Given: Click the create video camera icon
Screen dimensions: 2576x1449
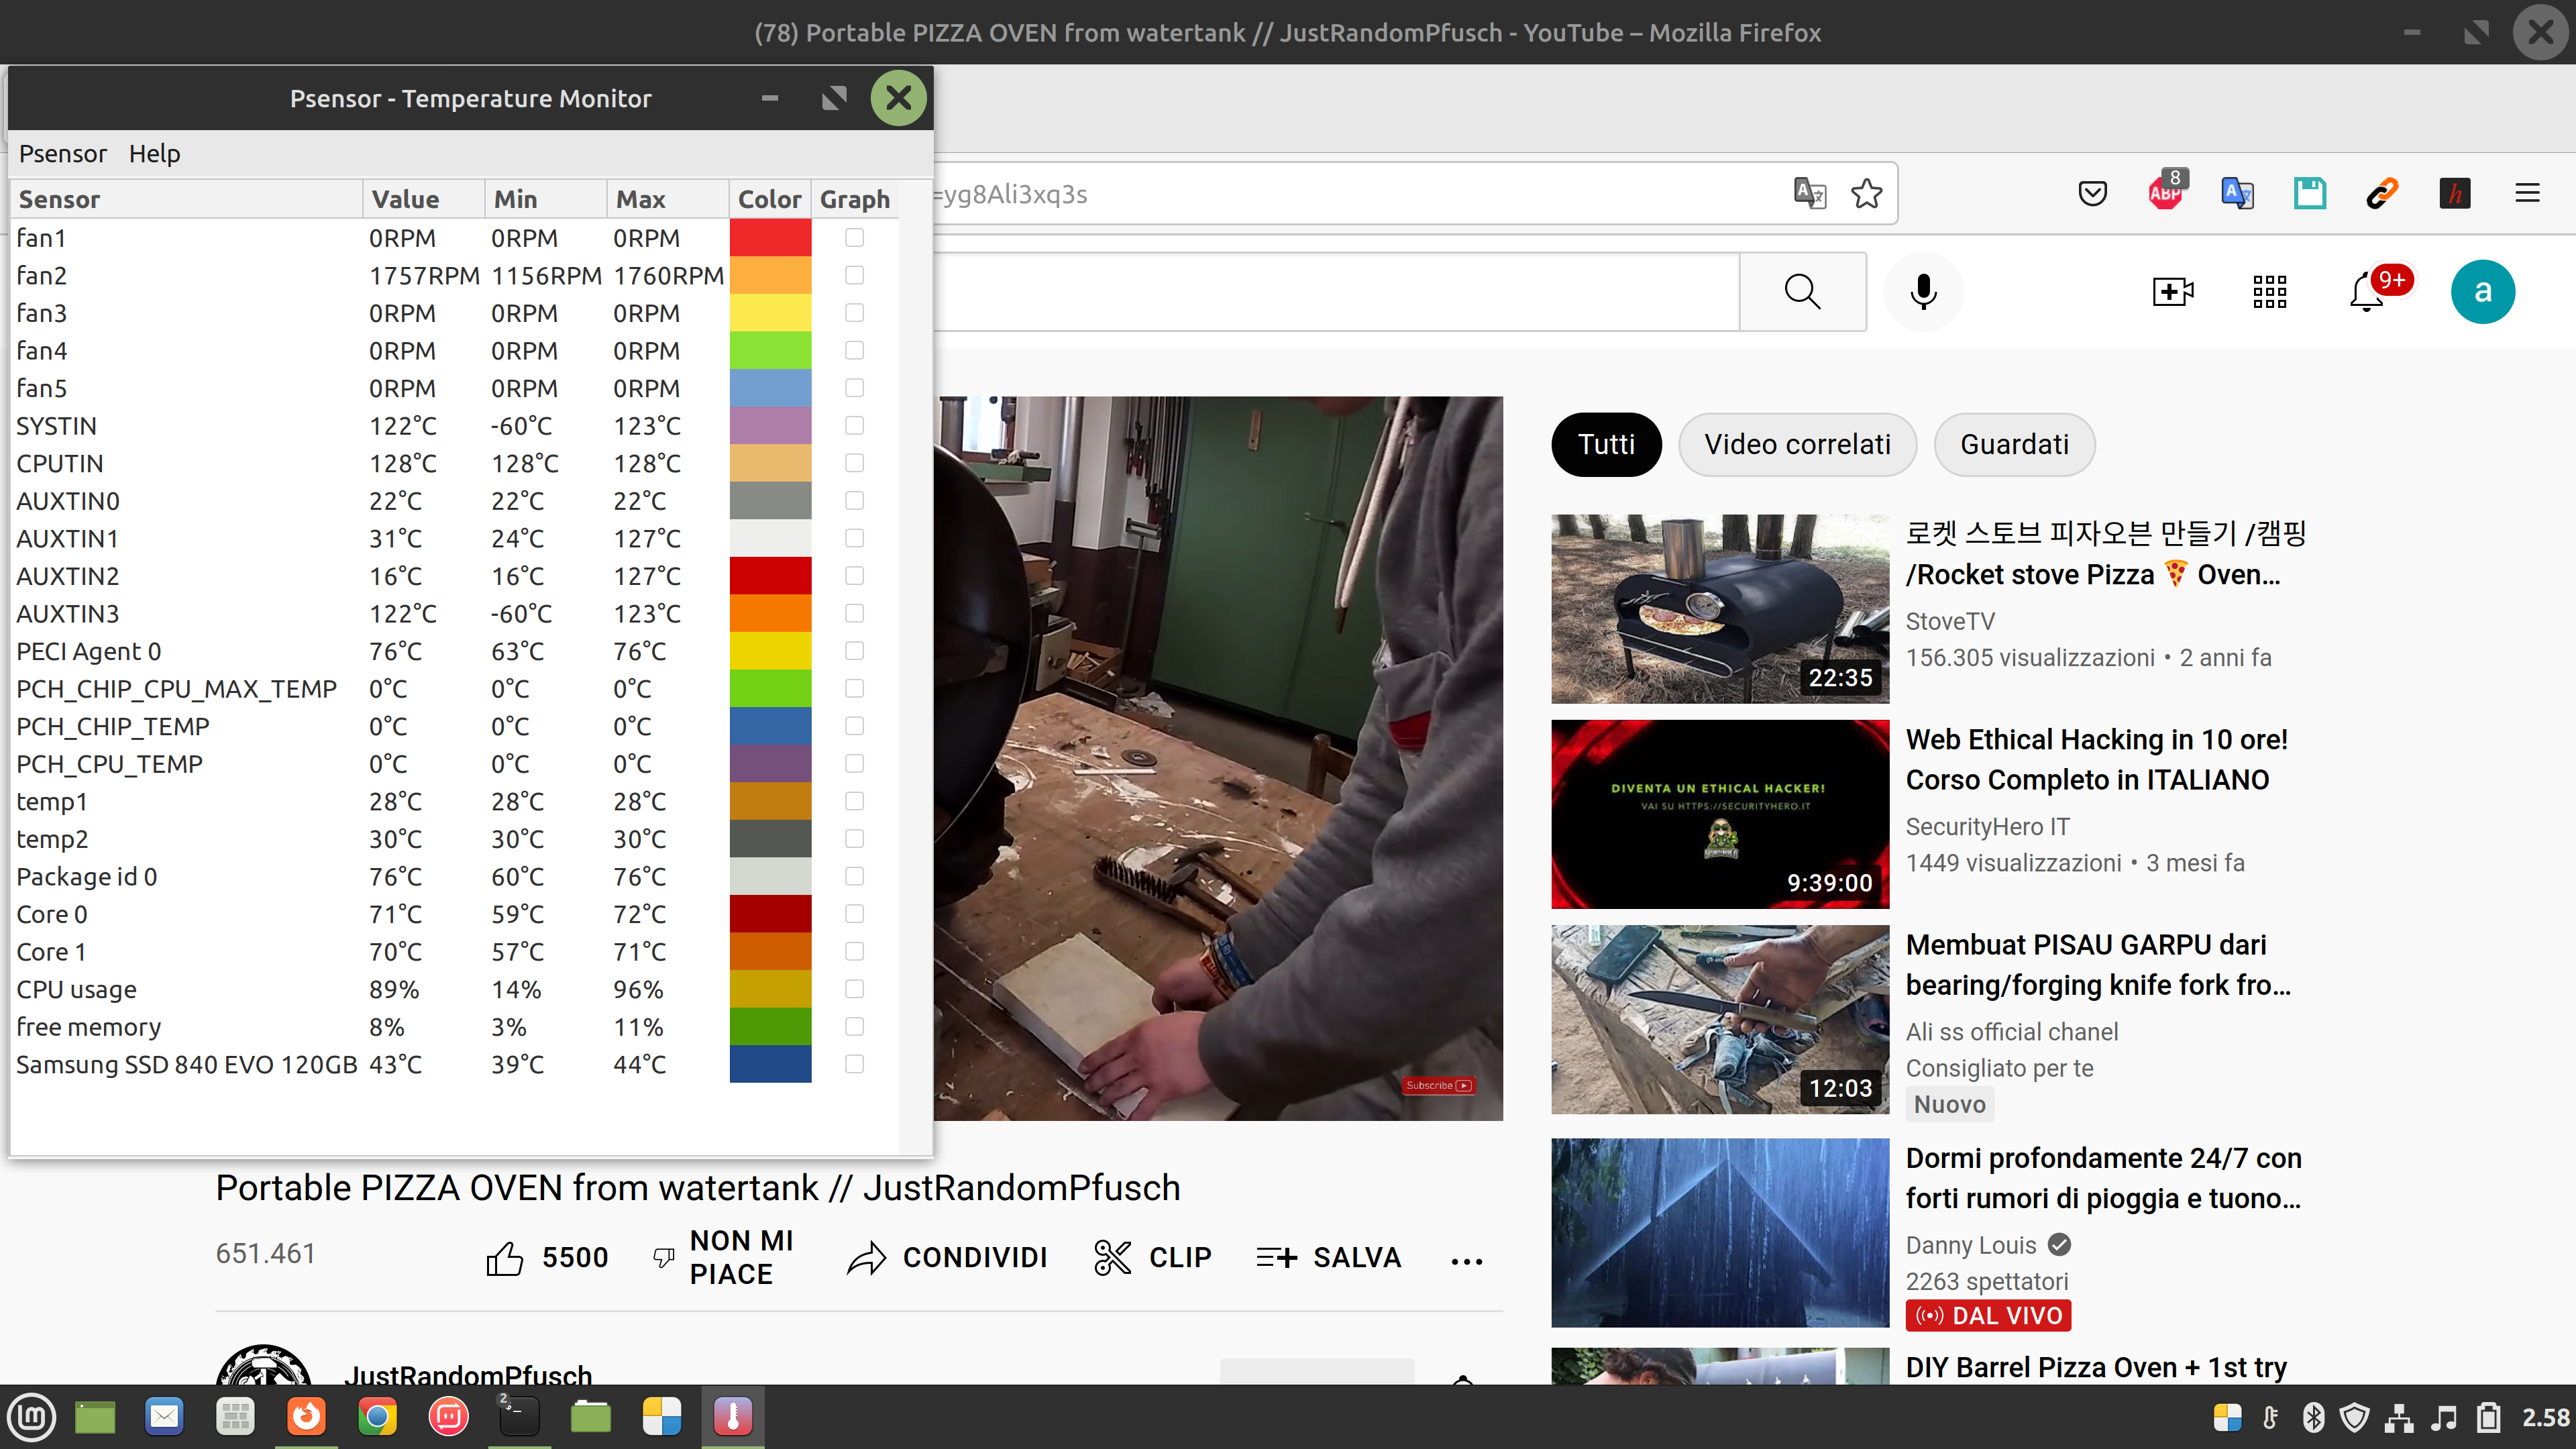Looking at the screenshot, I should 2172,292.
